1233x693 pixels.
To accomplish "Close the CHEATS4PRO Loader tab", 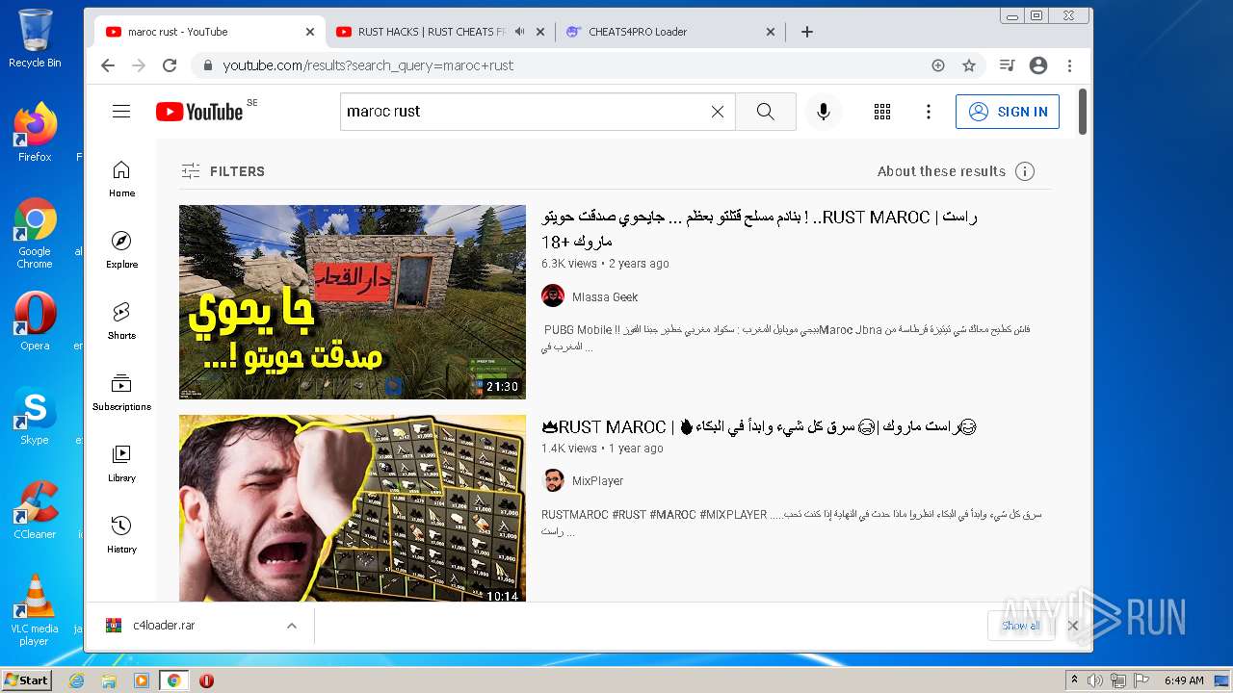I will click(771, 32).
